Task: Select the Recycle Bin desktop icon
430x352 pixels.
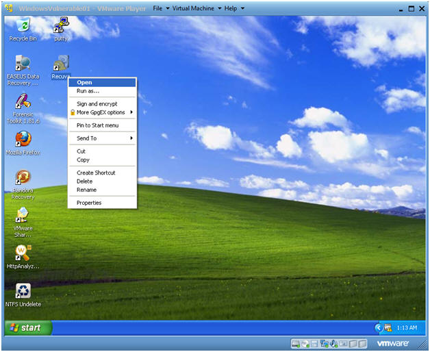Action: click(23, 29)
